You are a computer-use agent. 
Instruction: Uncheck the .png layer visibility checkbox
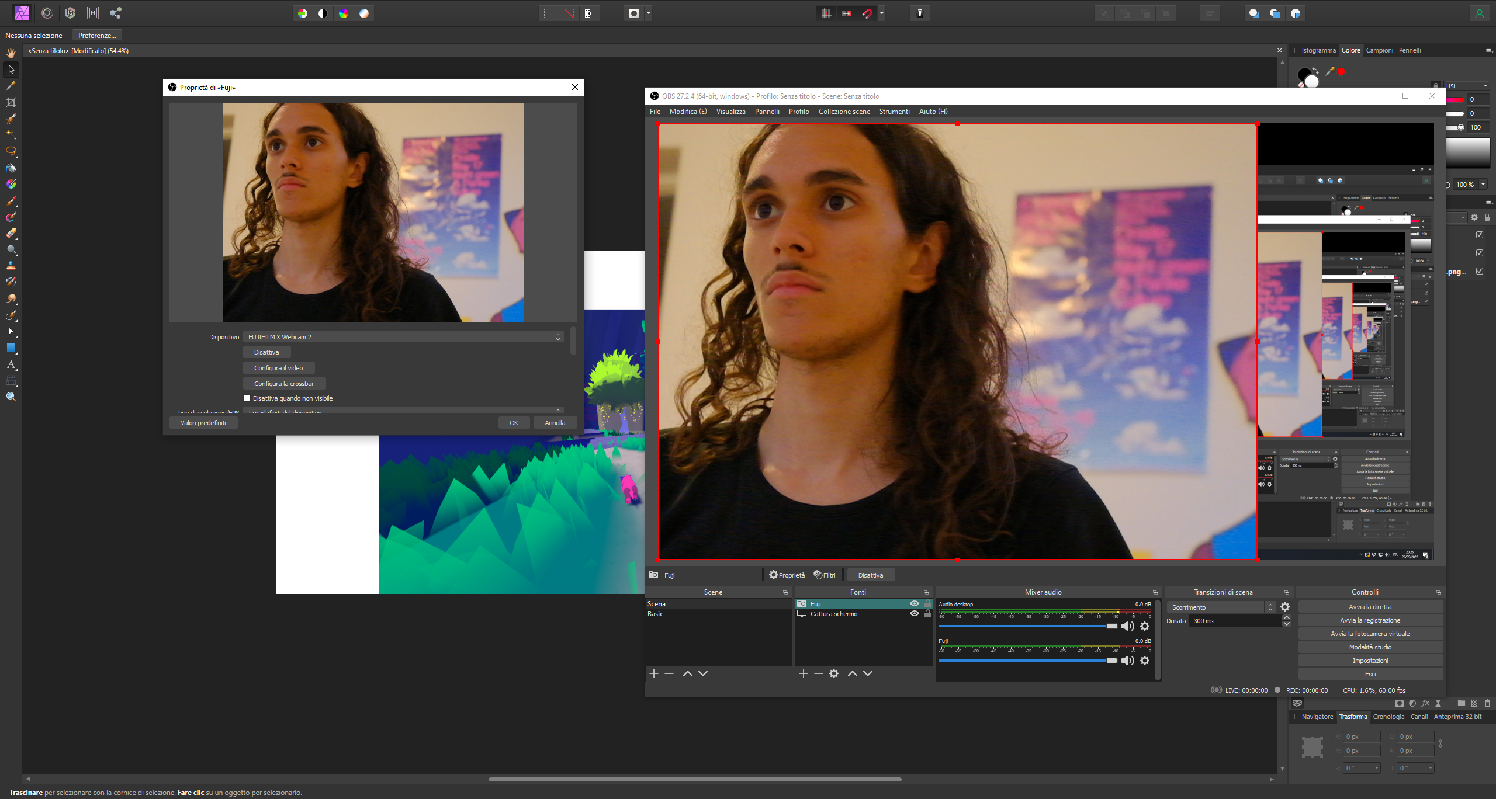(x=1480, y=271)
